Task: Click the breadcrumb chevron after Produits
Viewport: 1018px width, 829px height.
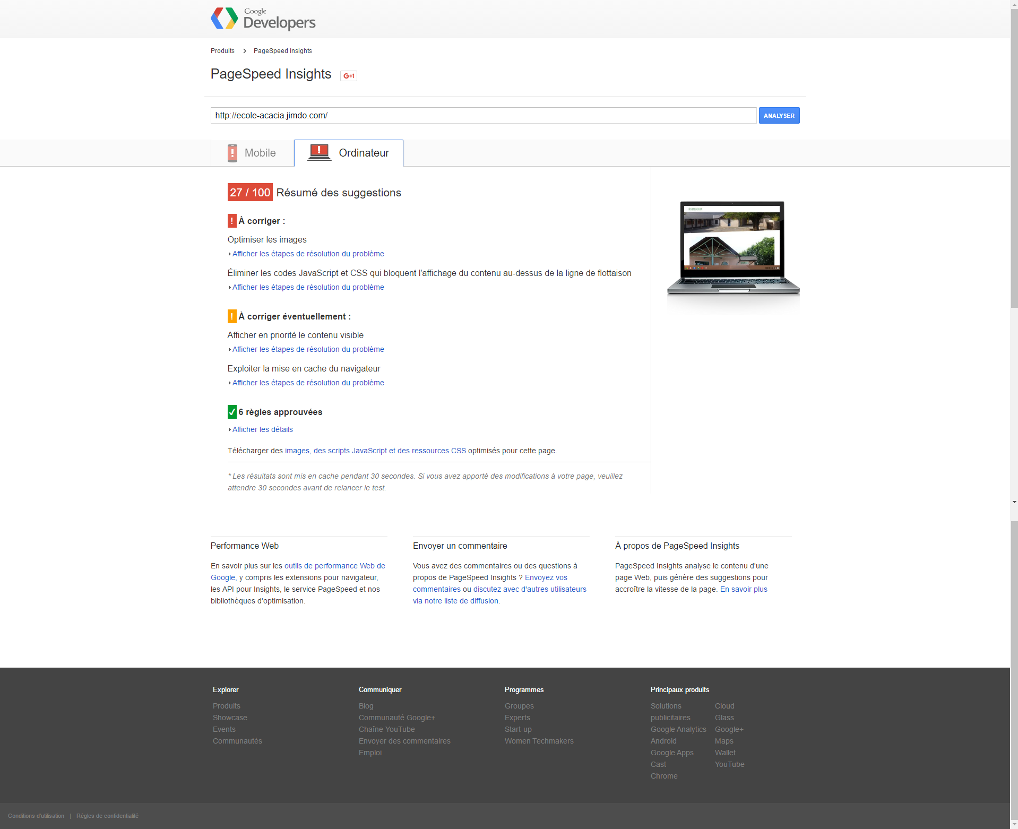Action: point(245,51)
